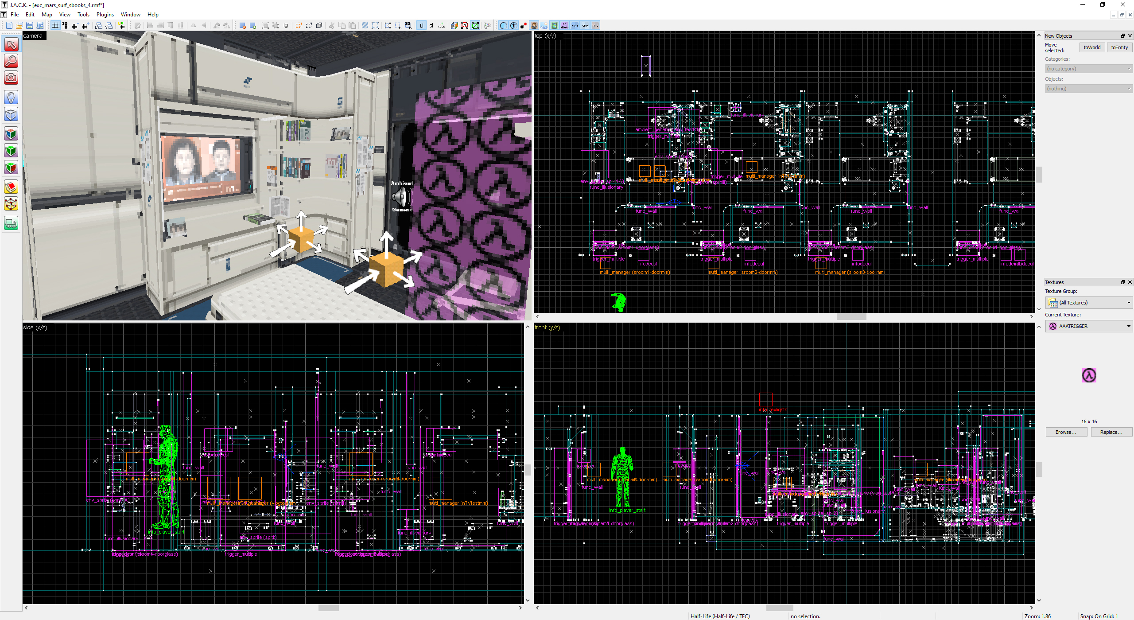Toggle 2D grid display
The height and width of the screenshot is (620, 1134).
[x=55, y=25]
